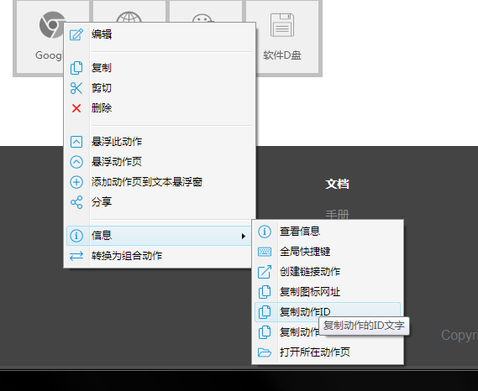Click the red X delete icon

pyautogui.click(x=76, y=108)
